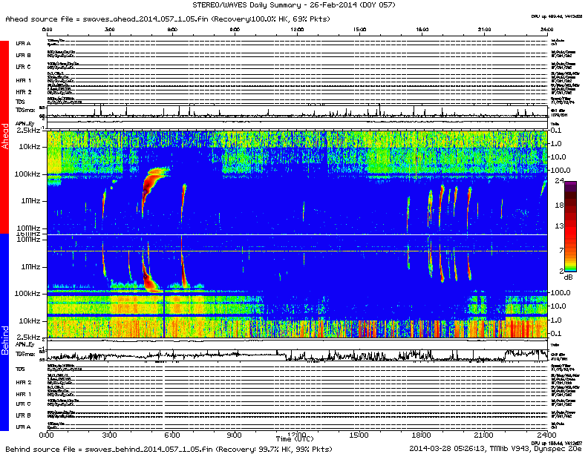Click the 18 label on color scale
The height and width of the screenshot is (454, 588).
coord(559,205)
